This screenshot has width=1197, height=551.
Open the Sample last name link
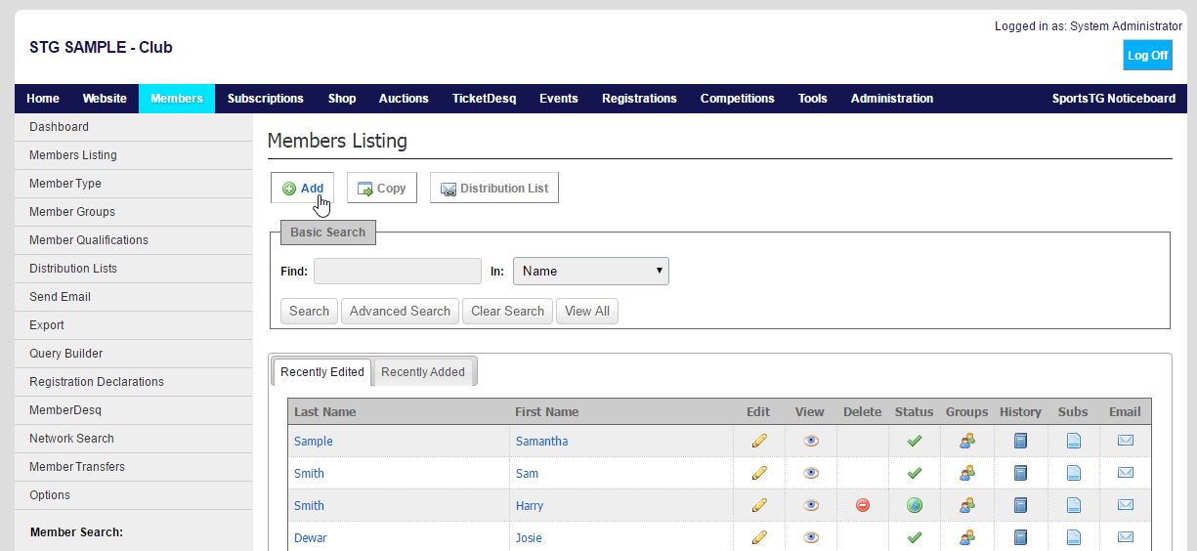click(x=314, y=442)
